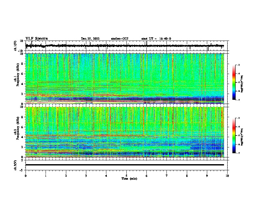The image size is (256, 197).
Task: Click time axis tick label "7"
Action: point(167,175)
